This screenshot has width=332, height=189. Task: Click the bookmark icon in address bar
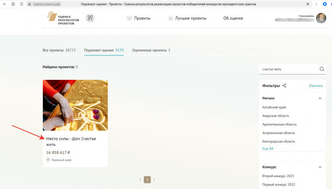click(308, 4)
